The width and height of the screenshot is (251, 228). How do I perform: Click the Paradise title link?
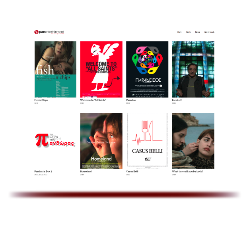tap(131, 100)
